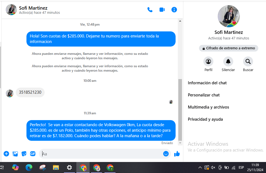
Task: Click the '10:00 am' timestamp in chat
Action: pos(90,81)
